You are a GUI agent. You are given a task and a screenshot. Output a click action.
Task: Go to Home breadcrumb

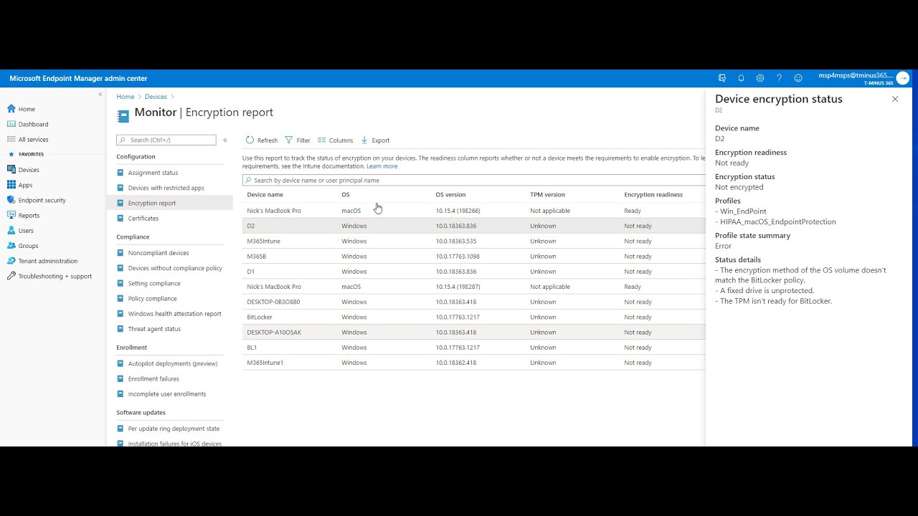point(126,97)
